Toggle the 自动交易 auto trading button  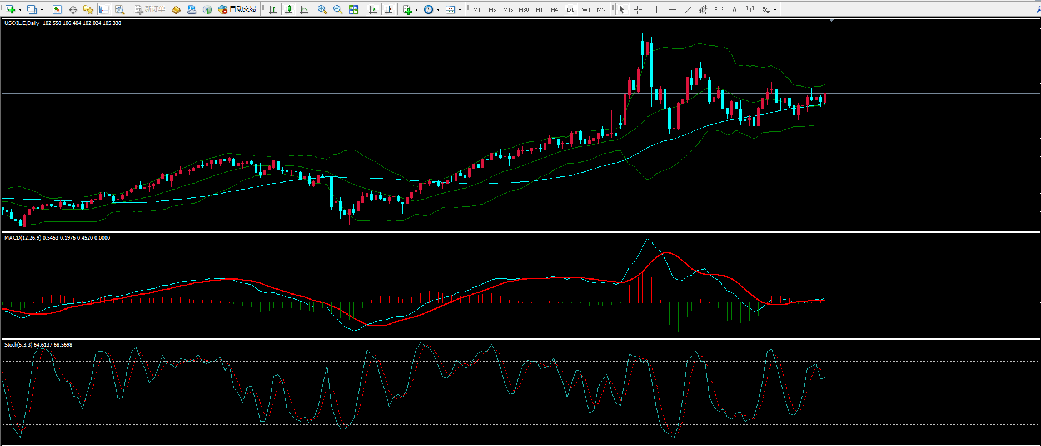pos(237,9)
